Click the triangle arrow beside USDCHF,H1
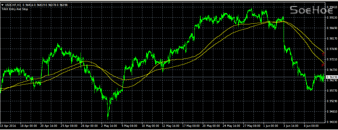338x130 pixels. (x=3, y=5)
